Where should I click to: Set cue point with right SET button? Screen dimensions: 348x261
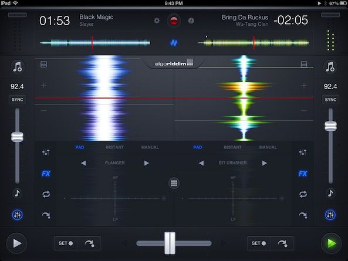(259, 243)
